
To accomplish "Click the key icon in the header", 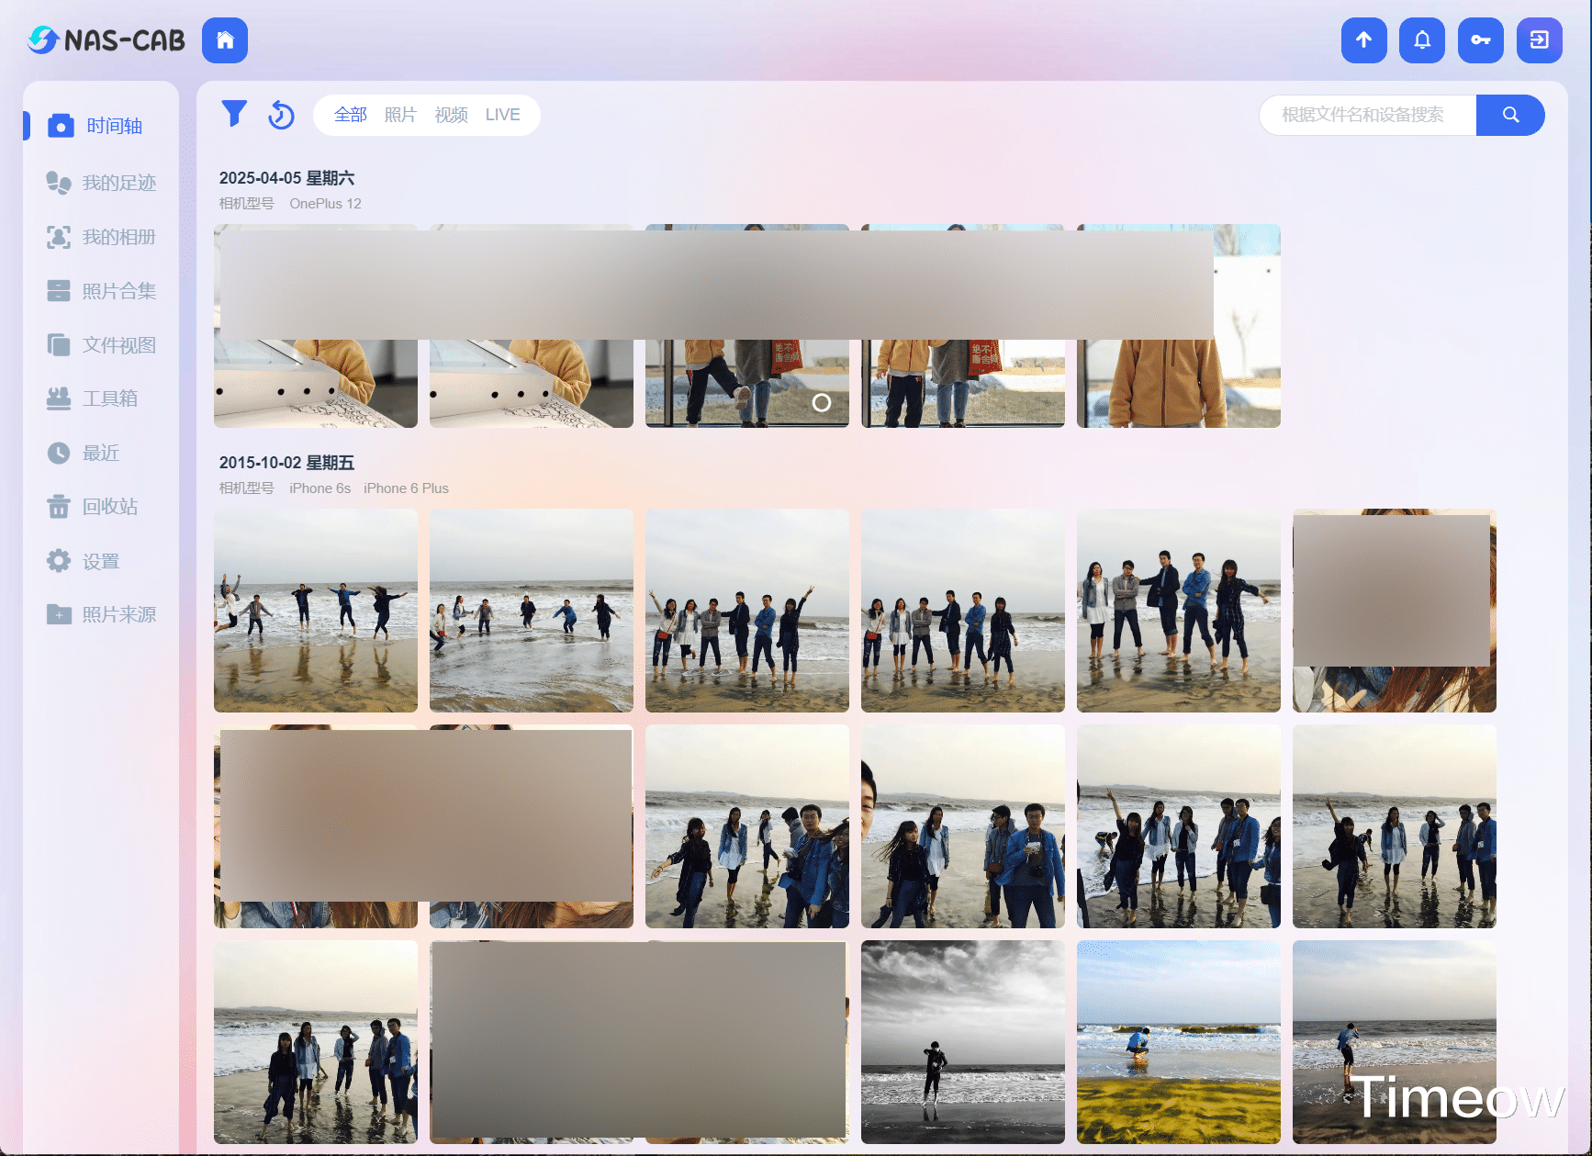I will coord(1480,40).
